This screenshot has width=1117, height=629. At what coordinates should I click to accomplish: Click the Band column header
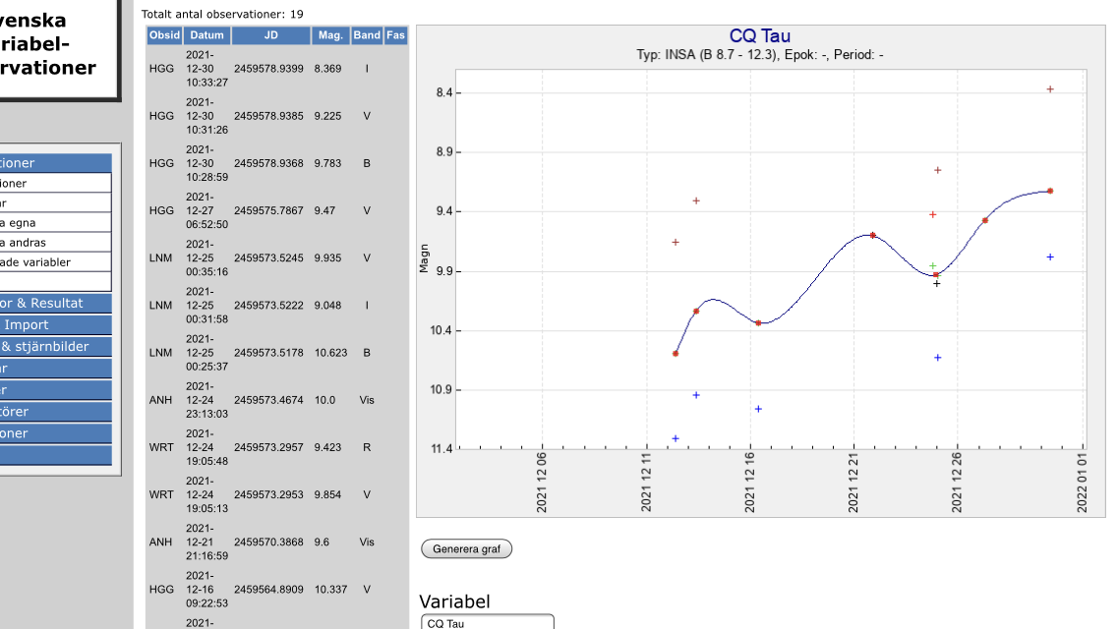tap(367, 35)
